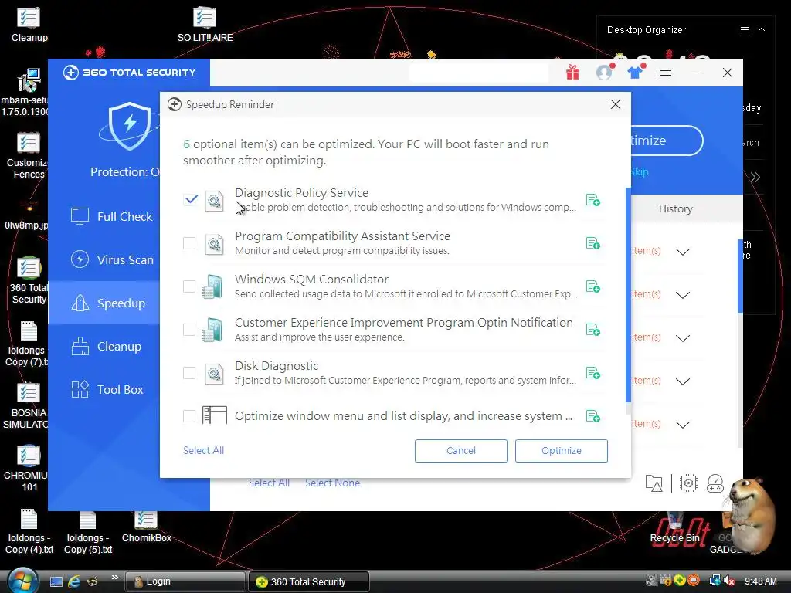
Task: Tick the Disk Diagnostic checkbox
Action: coord(189,373)
